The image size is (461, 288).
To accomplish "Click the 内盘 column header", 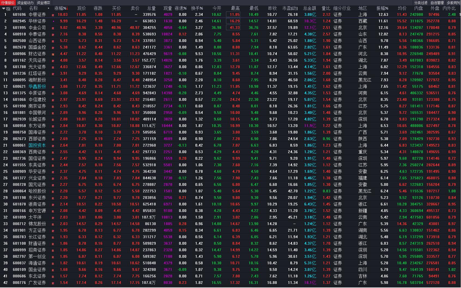I will pyautogui.click(x=418, y=8).
